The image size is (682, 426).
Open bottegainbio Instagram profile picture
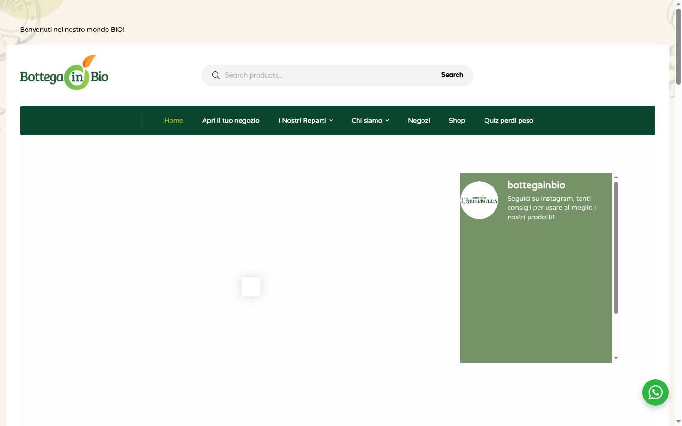[479, 200]
